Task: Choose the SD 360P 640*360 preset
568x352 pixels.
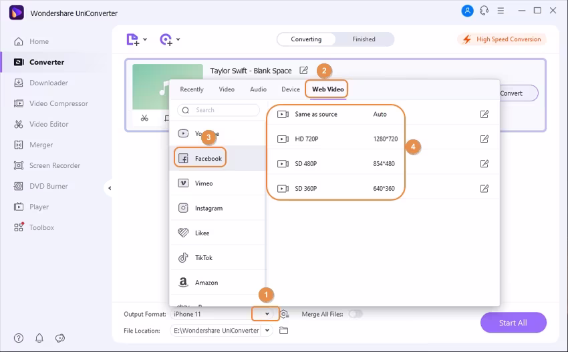Action: (x=383, y=188)
